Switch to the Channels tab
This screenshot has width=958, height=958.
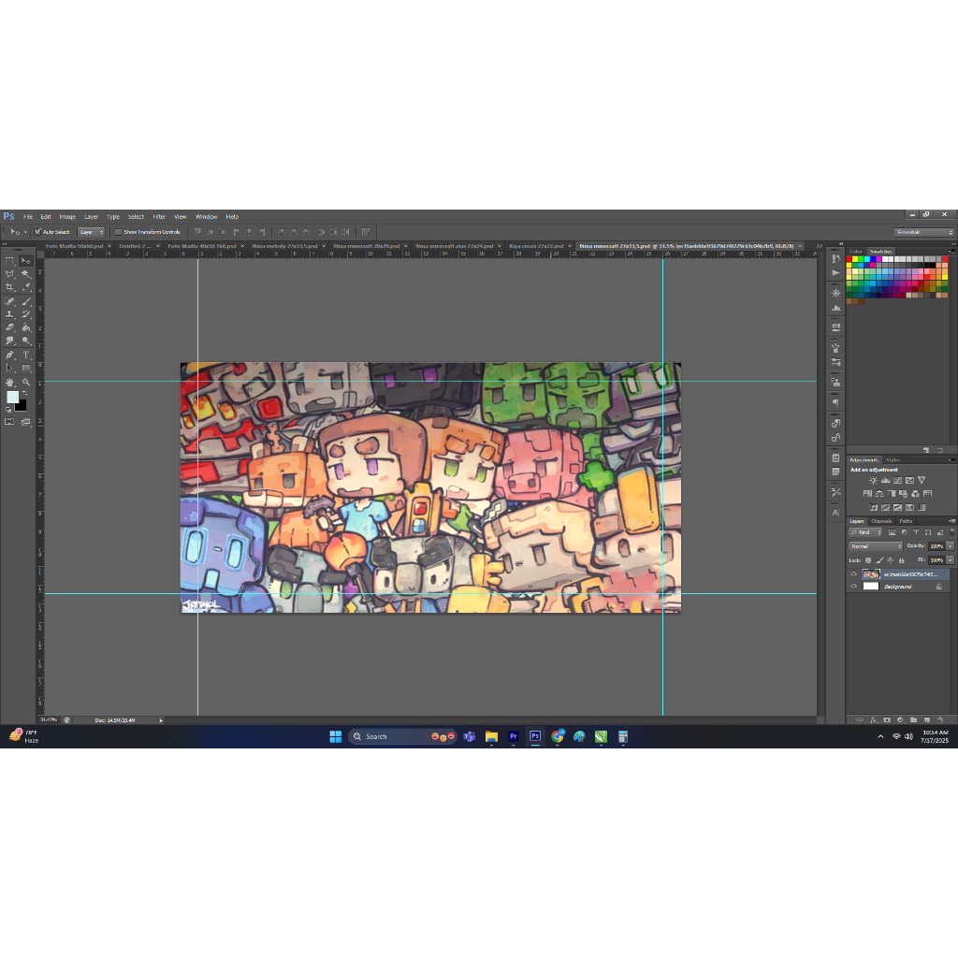point(881,521)
